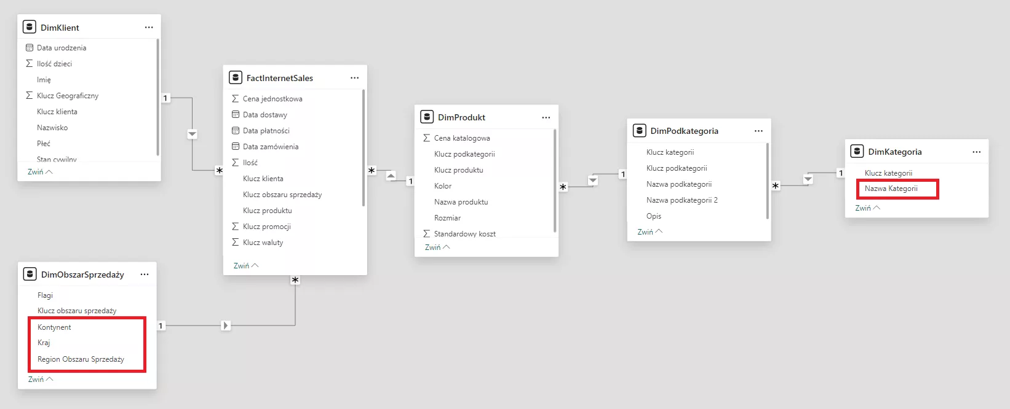Select the Nazwa Kategorii field
The height and width of the screenshot is (409, 1010).
891,189
